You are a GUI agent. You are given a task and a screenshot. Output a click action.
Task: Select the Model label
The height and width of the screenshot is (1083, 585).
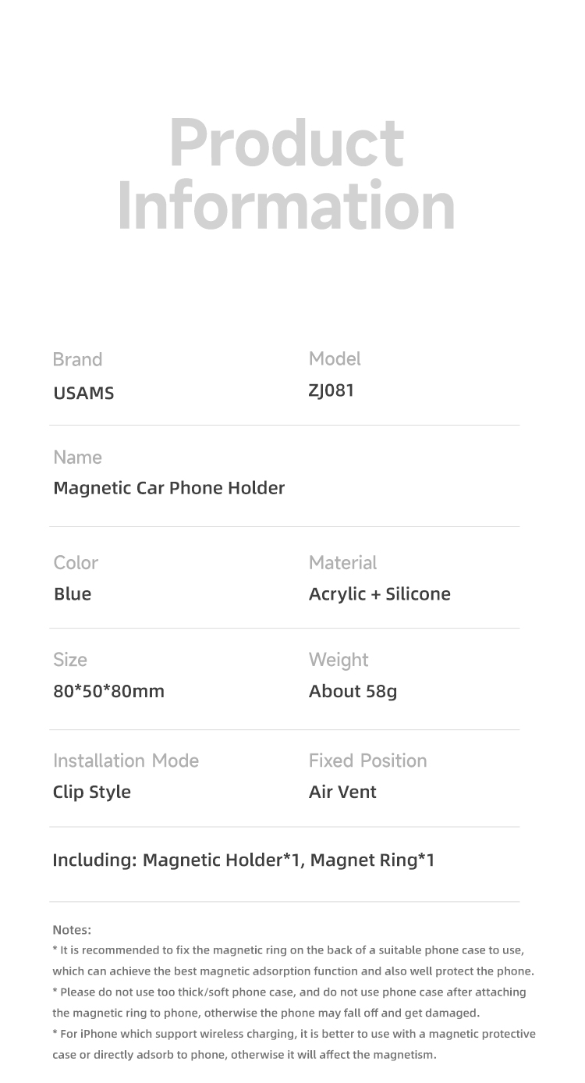point(335,359)
